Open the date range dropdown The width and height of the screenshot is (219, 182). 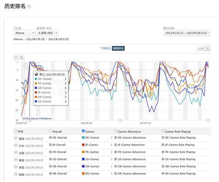187,33
